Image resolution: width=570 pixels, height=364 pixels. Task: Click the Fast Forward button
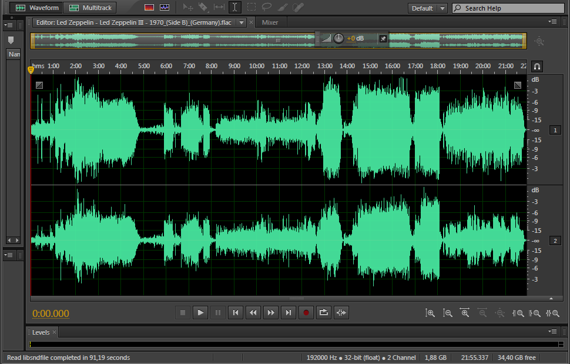(x=271, y=313)
